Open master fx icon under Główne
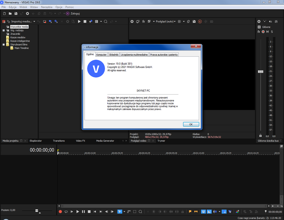The height and width of the screenshot is (220, 284). pos(259,32)
